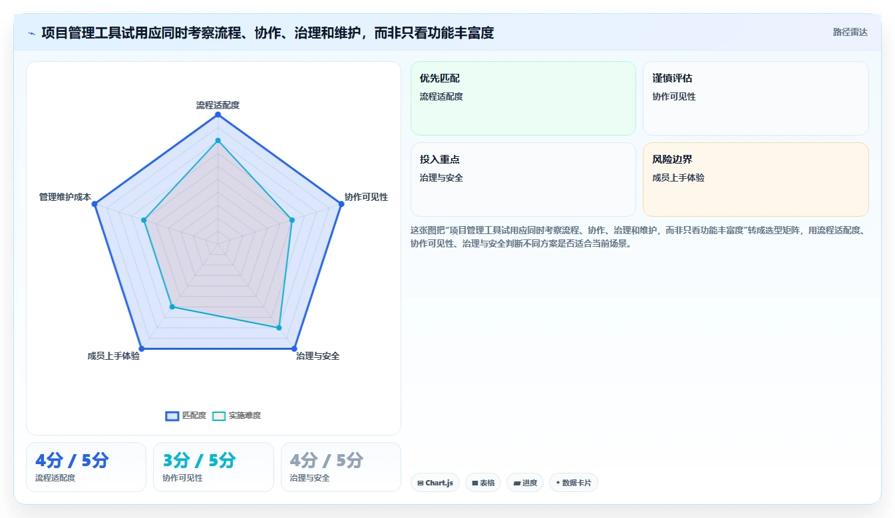Click the 实施难度 data point on 管理维护成本 axis
Viewport: 895px width, 518px height.
tap(144, 220)
